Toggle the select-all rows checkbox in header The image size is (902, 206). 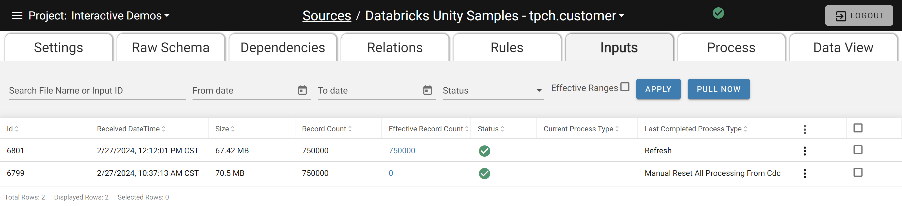858,128
